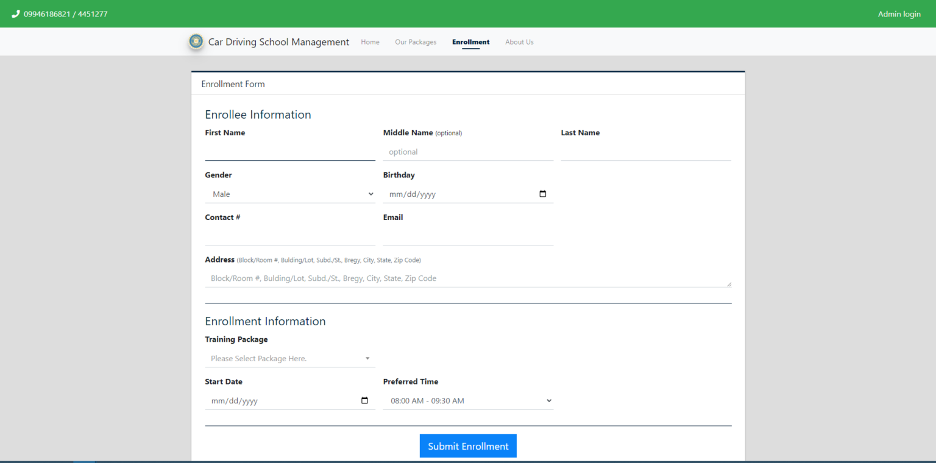
Task: Click into the First Name field
Action: 290,152
